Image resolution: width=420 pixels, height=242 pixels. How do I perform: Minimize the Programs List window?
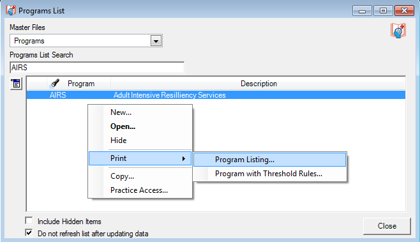click(x=362, y=11)
